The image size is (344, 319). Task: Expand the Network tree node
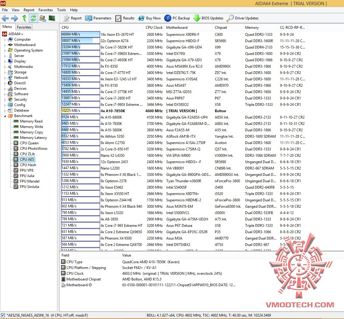(5, 78)
